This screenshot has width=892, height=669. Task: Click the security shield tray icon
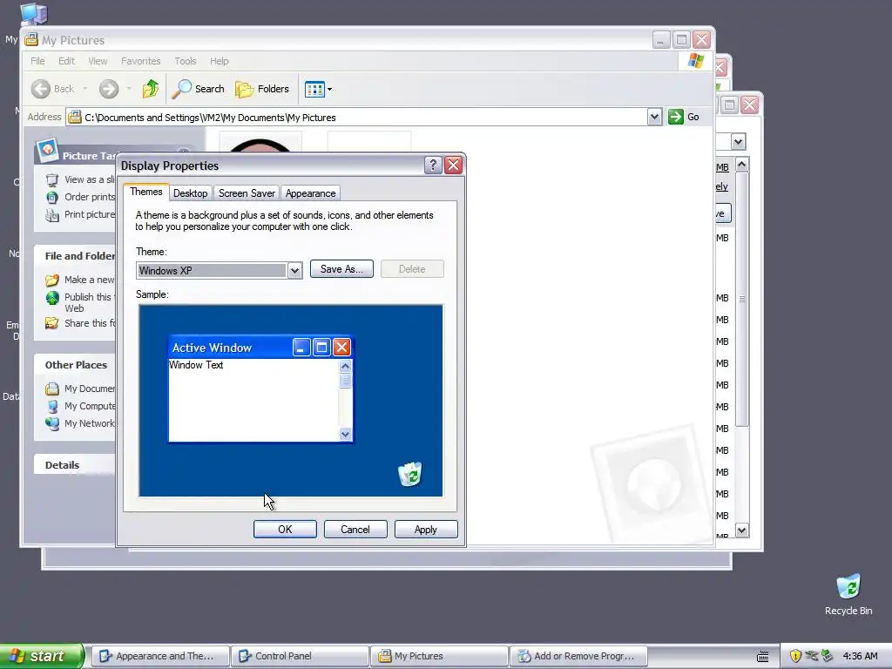click(x=795, y=656)
